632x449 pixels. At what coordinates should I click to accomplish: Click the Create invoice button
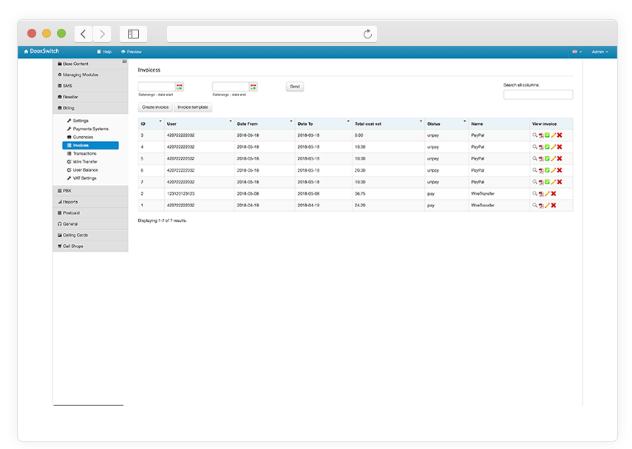(x=155, y=107)
